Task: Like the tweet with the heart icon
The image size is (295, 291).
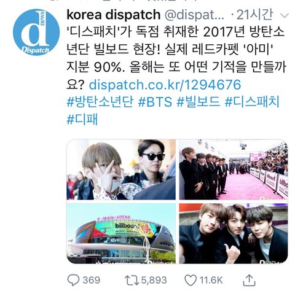Action: pyautogui.click(x=191, y=280)
